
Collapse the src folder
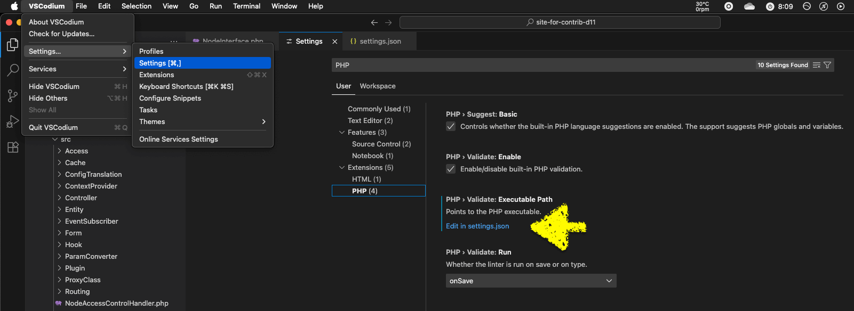(55, 139)
